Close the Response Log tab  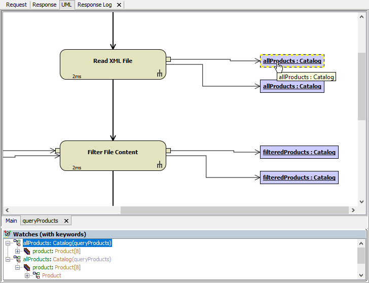(x=119, y=5)
